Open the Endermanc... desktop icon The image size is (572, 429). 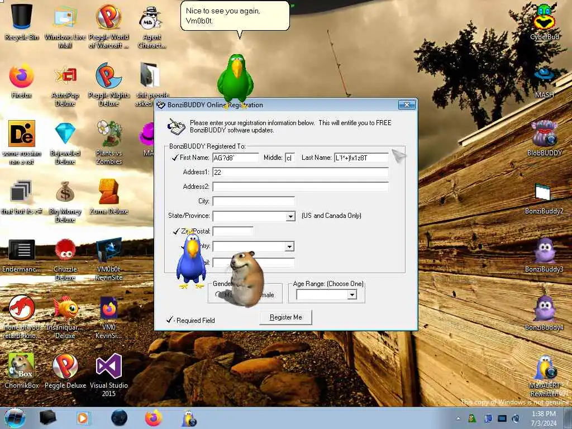tap(22, 255)
